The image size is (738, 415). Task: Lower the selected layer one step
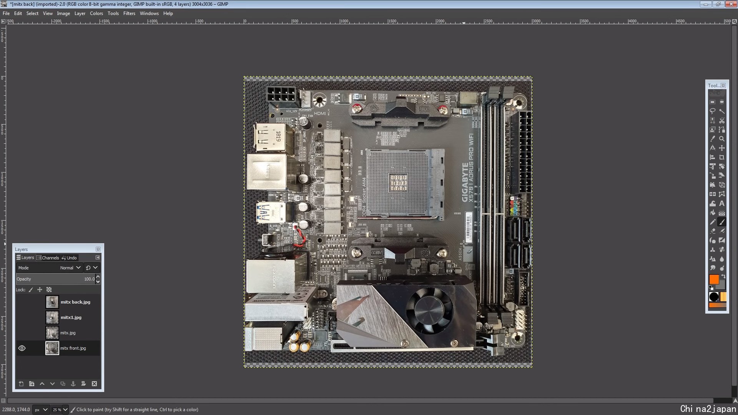coord(52,384)
